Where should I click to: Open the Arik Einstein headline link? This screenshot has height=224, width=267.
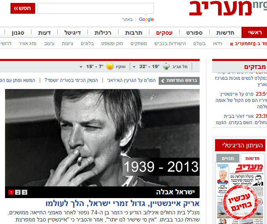123,204
